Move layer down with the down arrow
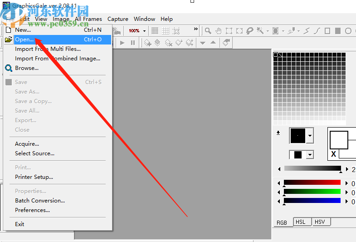356x242 pixels. pyautogui.click(x=203, y=43)
